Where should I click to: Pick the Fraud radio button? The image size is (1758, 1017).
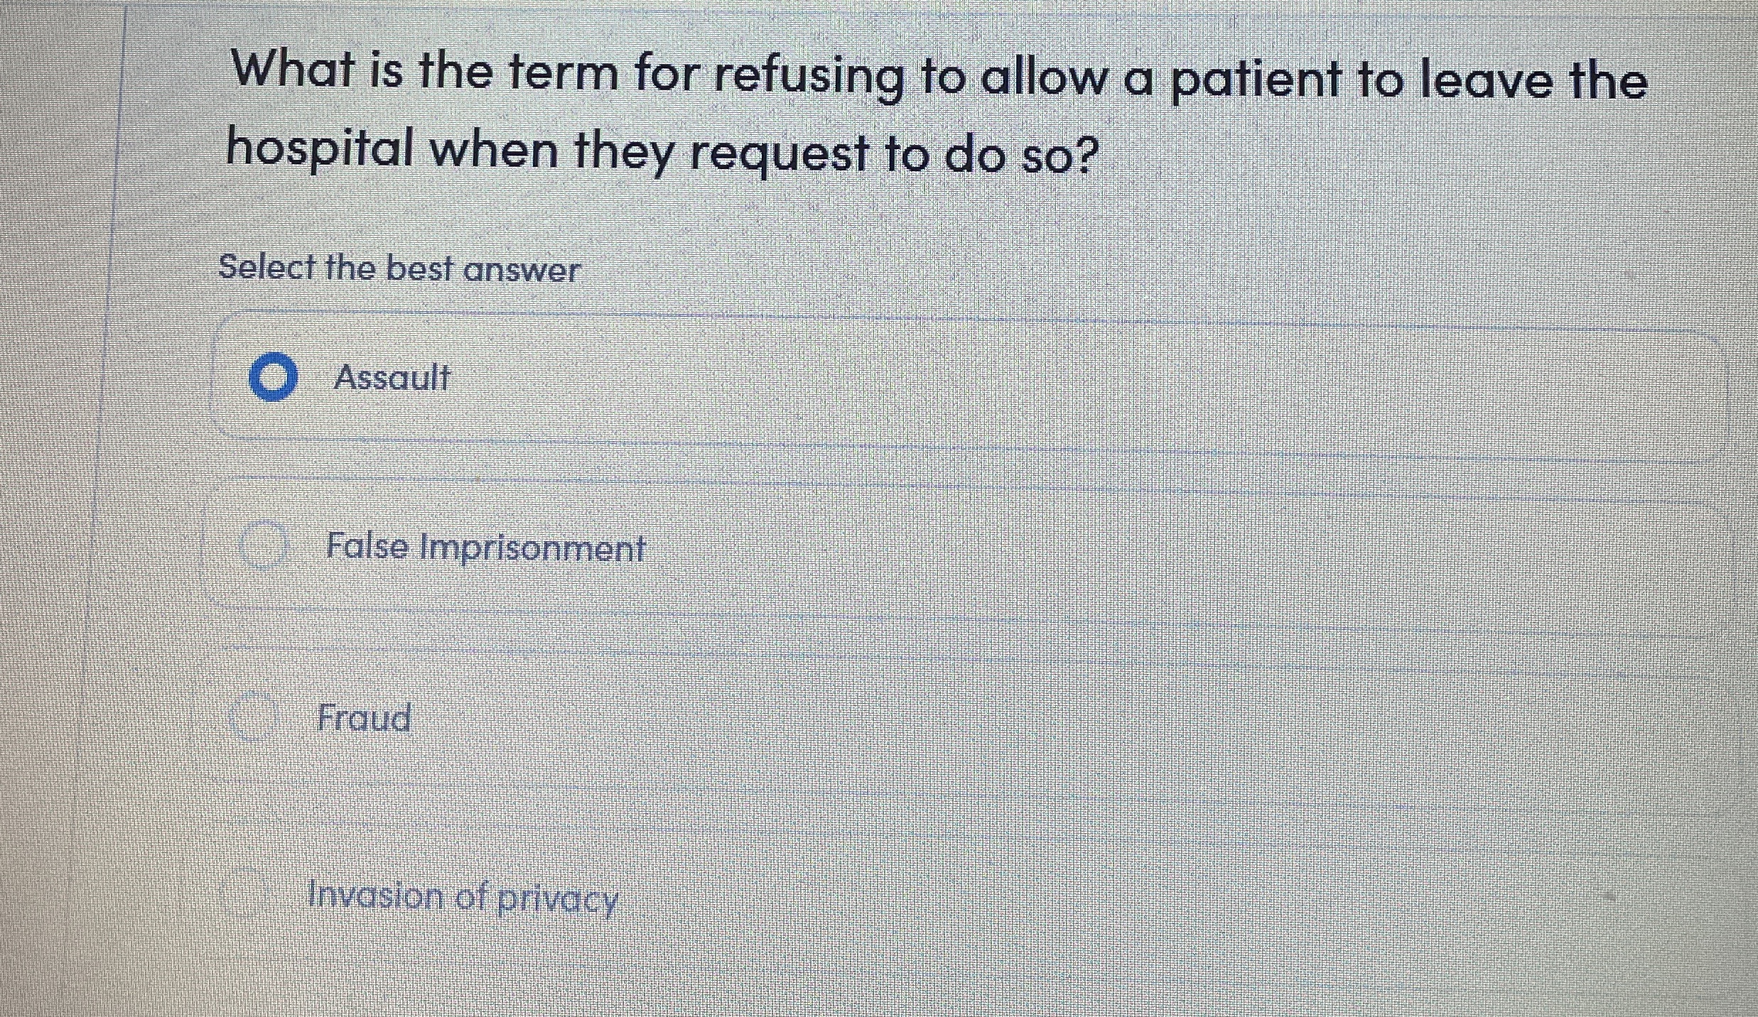(254, 717)
